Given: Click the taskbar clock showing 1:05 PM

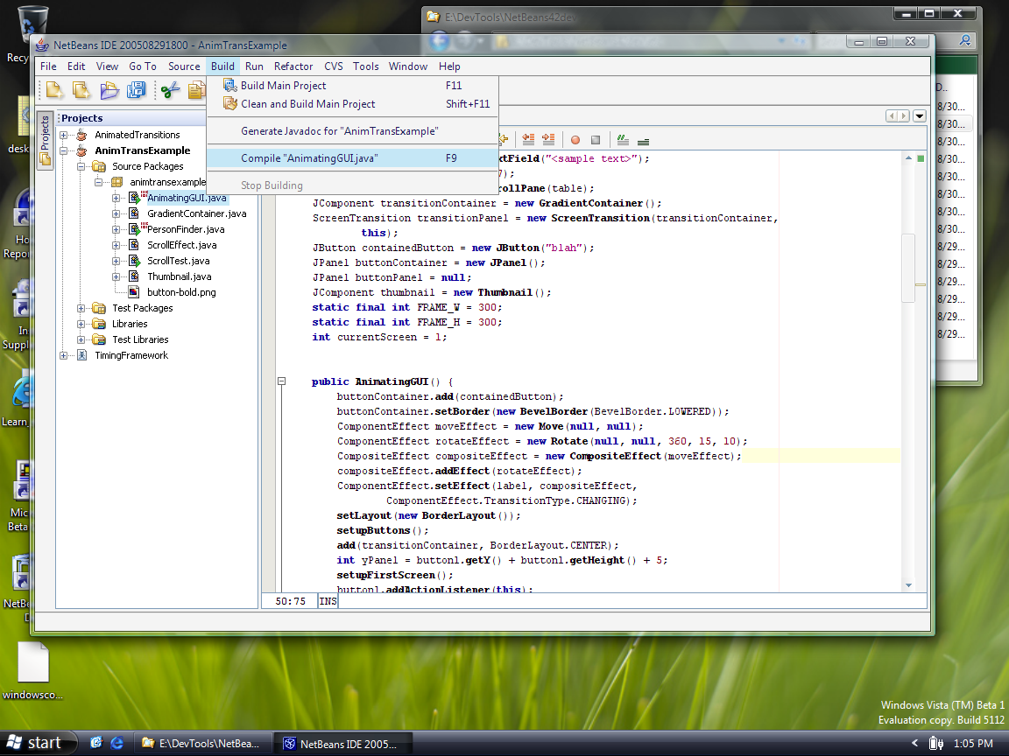Looking at the screenshot, I should tap(972, 744).
